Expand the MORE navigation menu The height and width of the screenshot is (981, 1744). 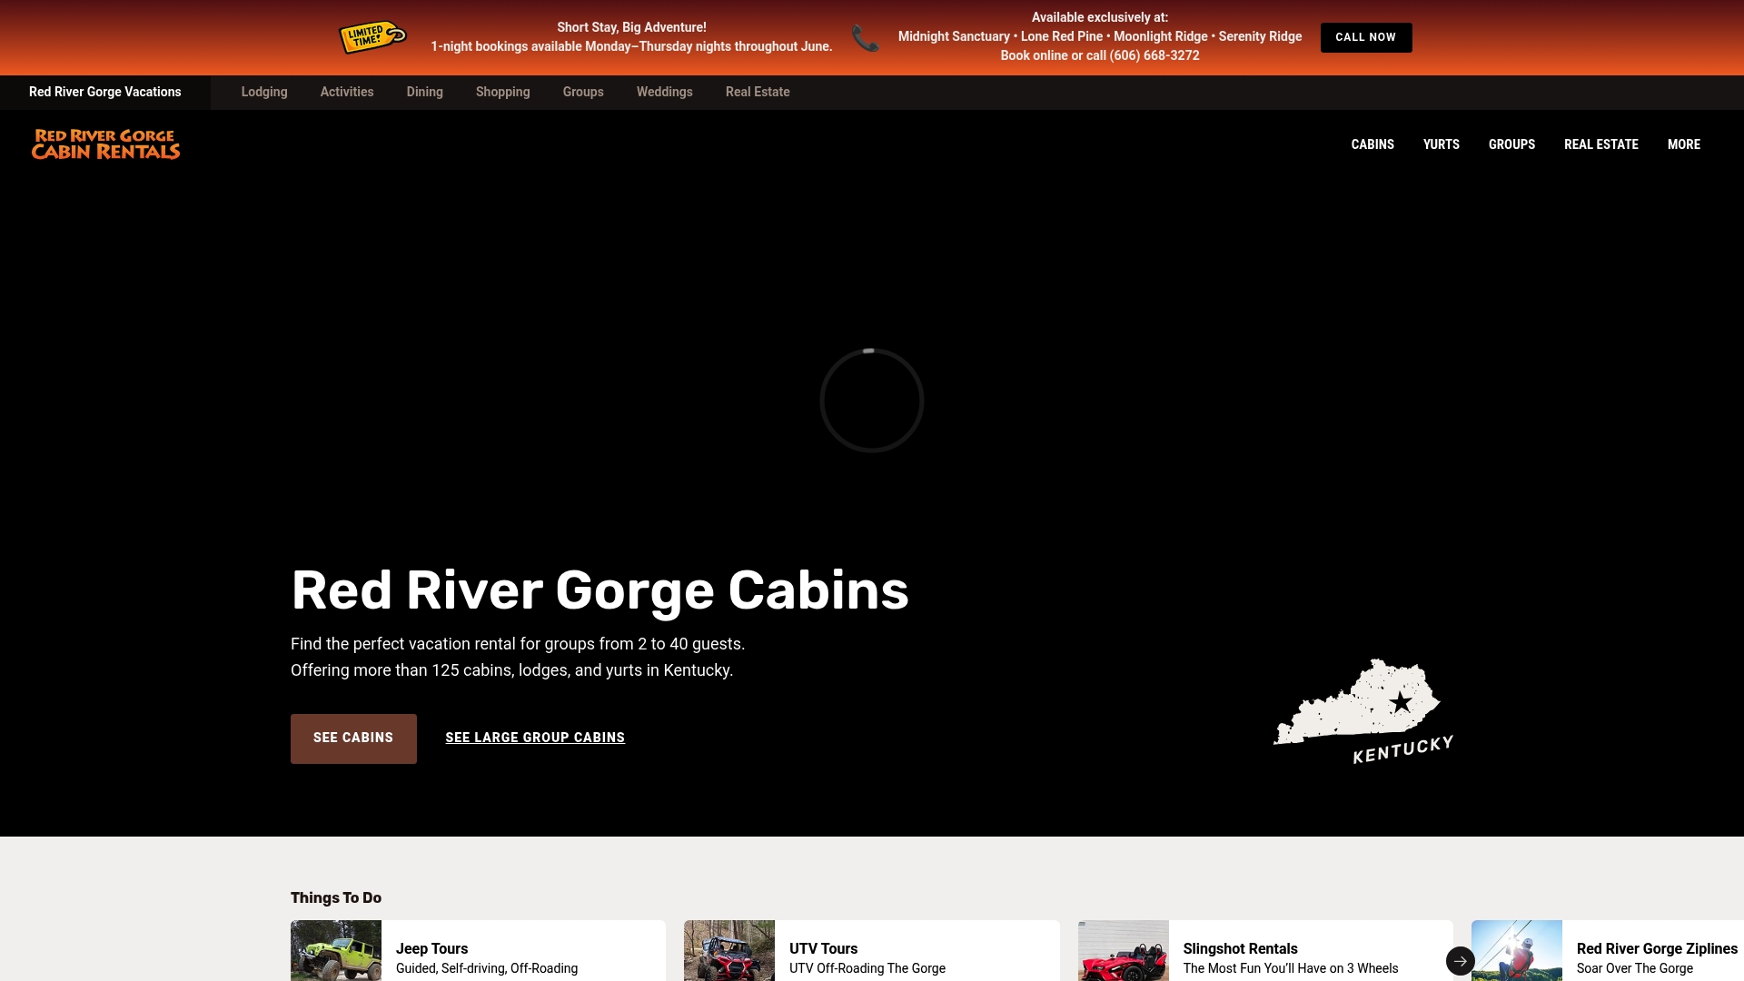pyautogui.click(x=1684, y=144)
